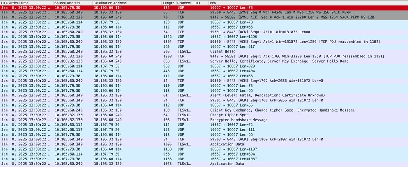Screen dimensions: 408x171
Task: Select packet 'TCP PDU reassembled in 1181'
Action: tap(204, 56)
